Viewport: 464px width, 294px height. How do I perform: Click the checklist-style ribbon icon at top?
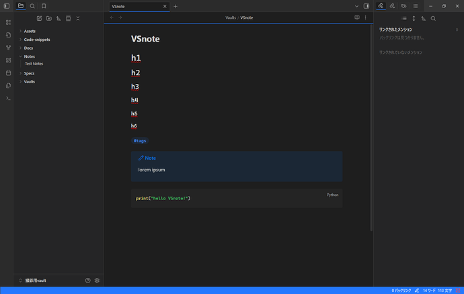pyautogui.click(x=8, y=22)
